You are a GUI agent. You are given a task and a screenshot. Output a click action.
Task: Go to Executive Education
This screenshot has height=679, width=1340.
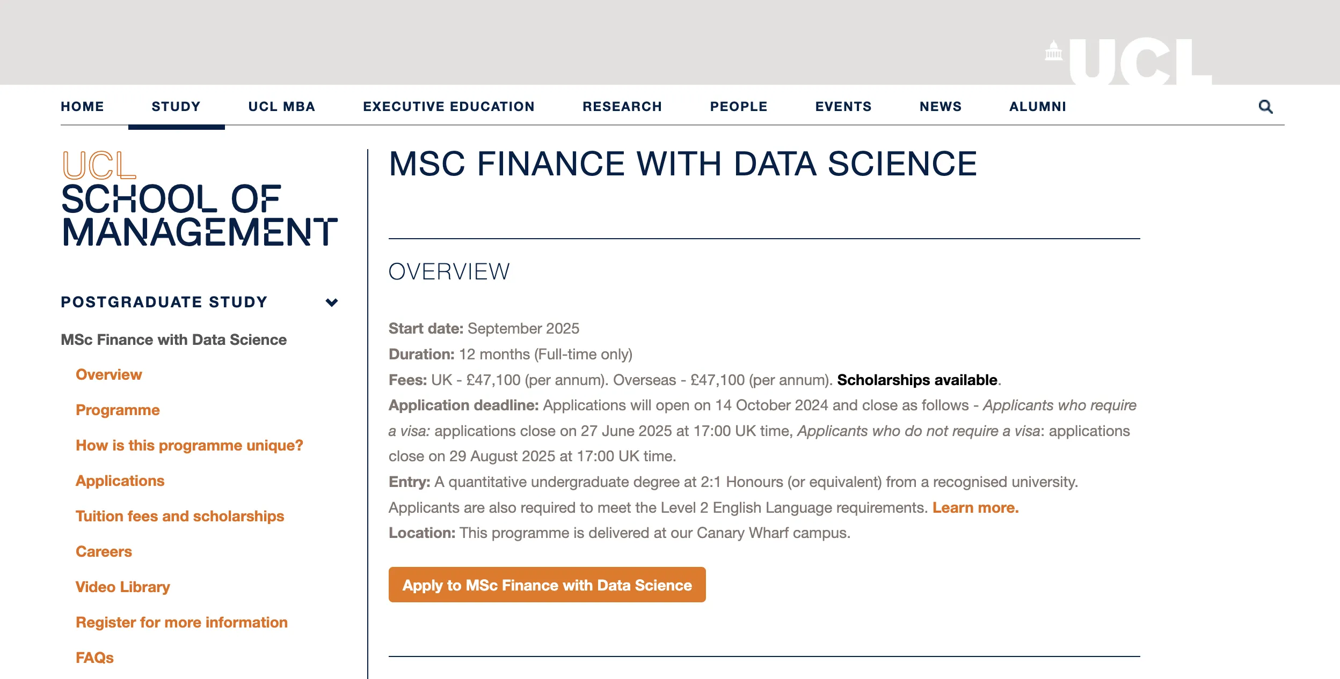click(x=449, y=107)
